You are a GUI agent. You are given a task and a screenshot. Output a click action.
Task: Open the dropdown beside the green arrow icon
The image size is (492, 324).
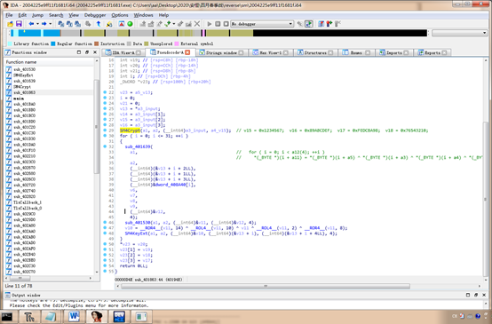pyautogui.click(x=174, y=24)
